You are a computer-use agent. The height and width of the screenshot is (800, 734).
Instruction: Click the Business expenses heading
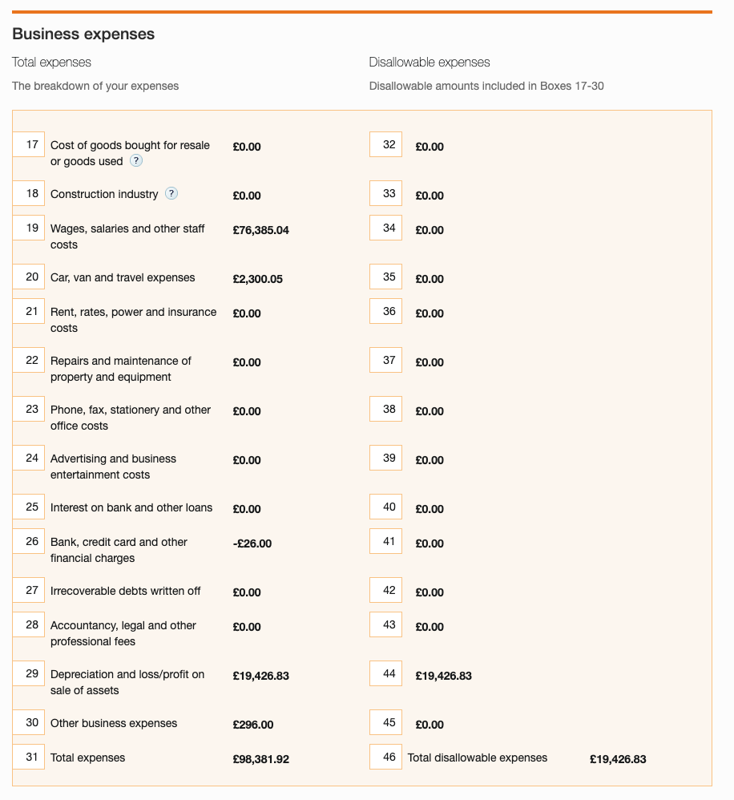(83, 34)
